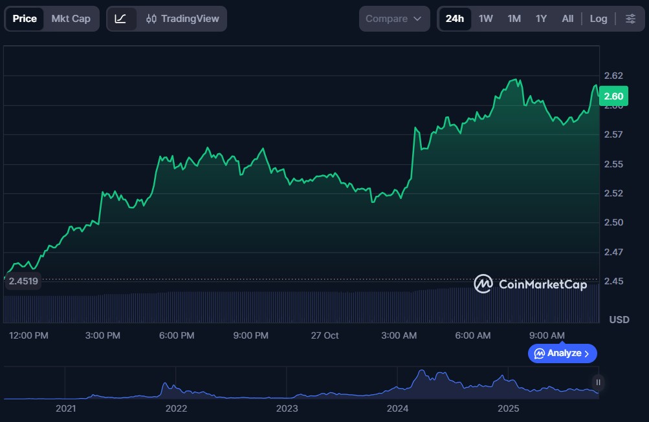Toggle Log scale on chart
Image resolution: width=649 pixels, height=422 pixels.
(x=599, y=19)
